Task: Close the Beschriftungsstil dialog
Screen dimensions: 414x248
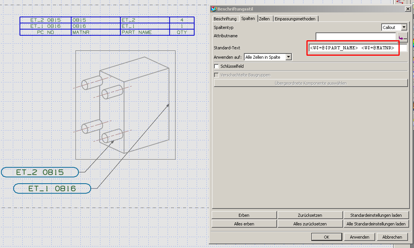Action: pos(408,9)
